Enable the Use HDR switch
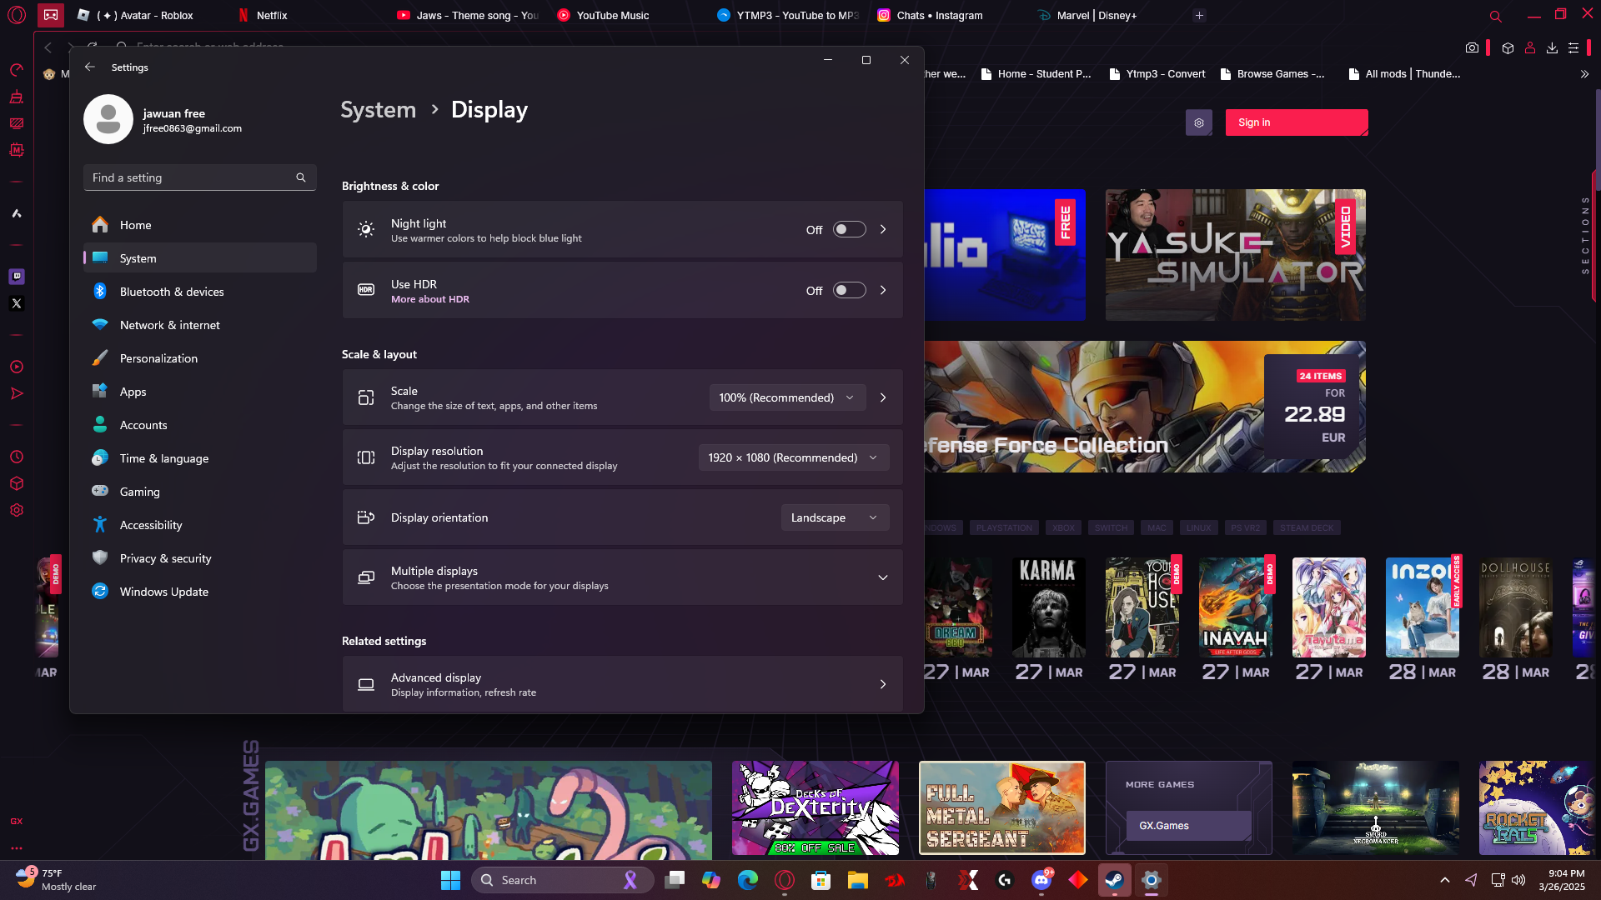This screenshot has width=1601, height=900. click(x=849, y=291)
